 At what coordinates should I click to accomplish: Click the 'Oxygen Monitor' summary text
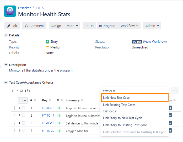pos(77,131)
